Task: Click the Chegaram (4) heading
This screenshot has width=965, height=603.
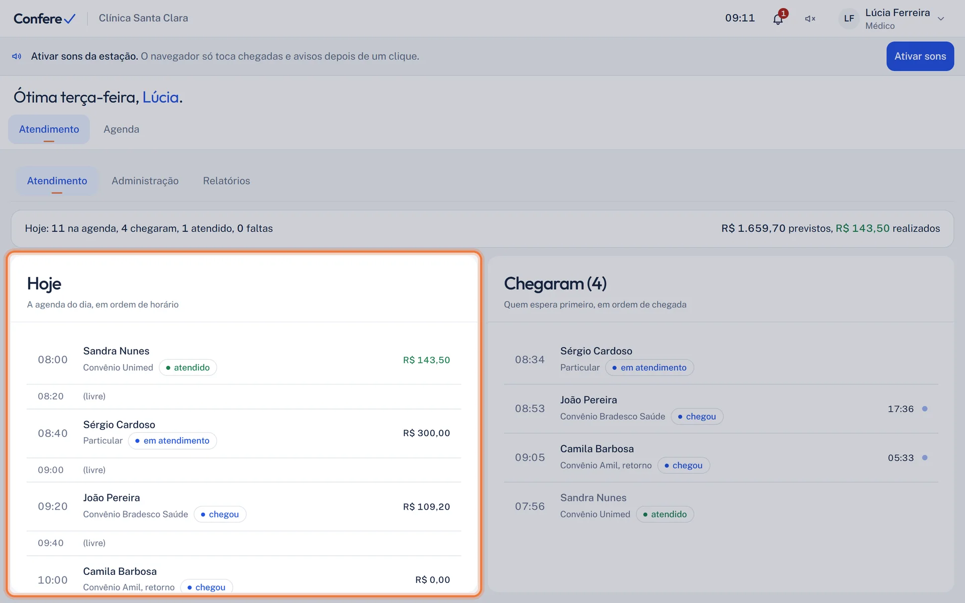Action: click(x=555, y=283)
